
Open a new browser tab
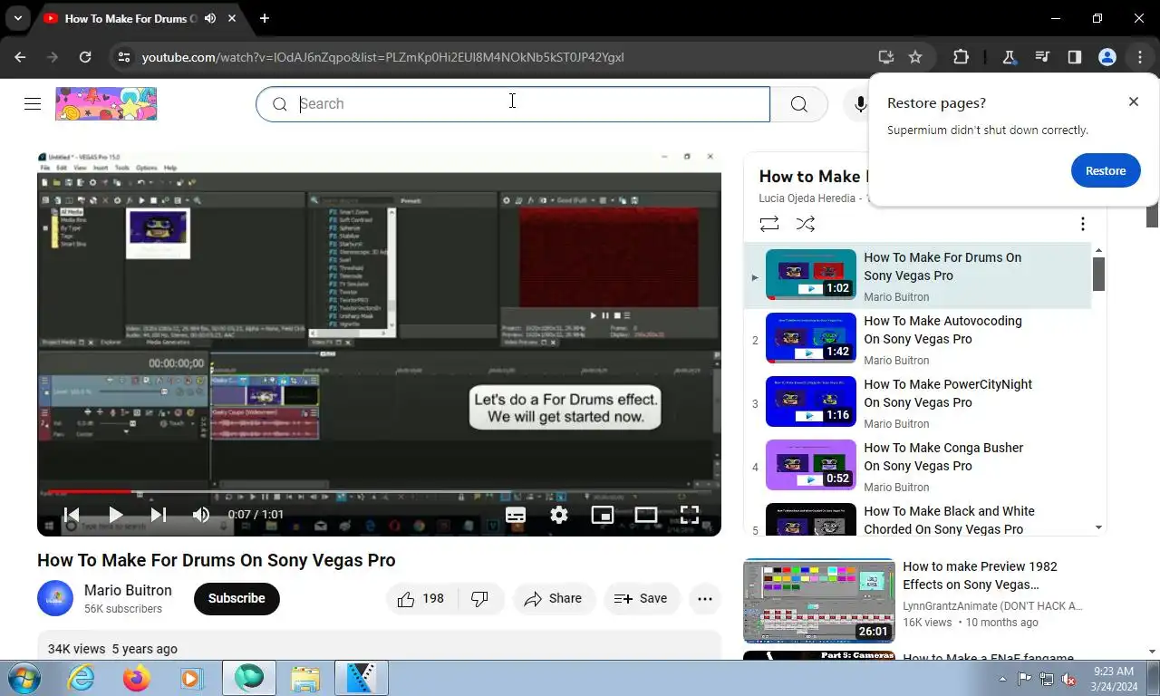(264, 18)
